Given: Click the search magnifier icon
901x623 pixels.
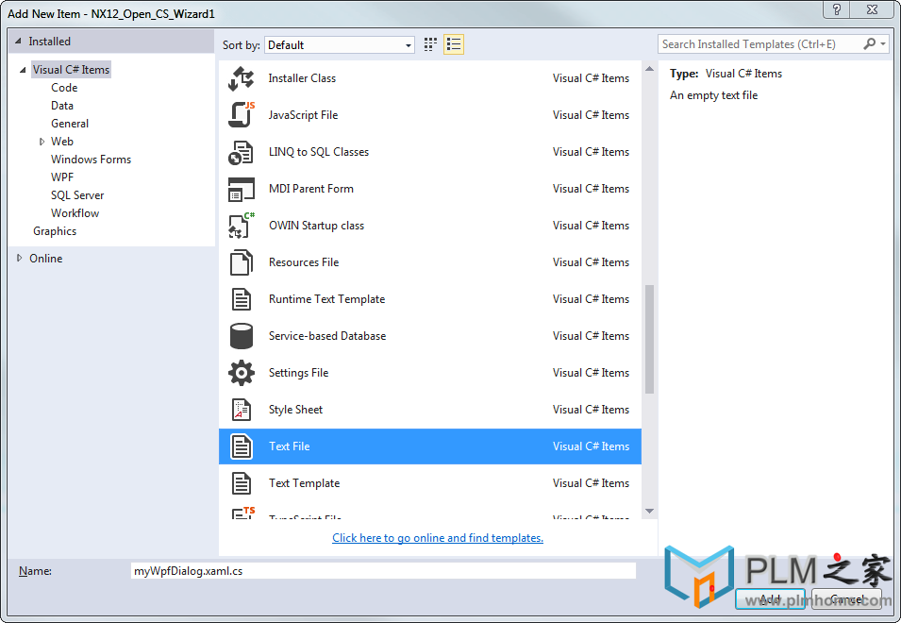Looking at the screenshot, I should point(870,43).
